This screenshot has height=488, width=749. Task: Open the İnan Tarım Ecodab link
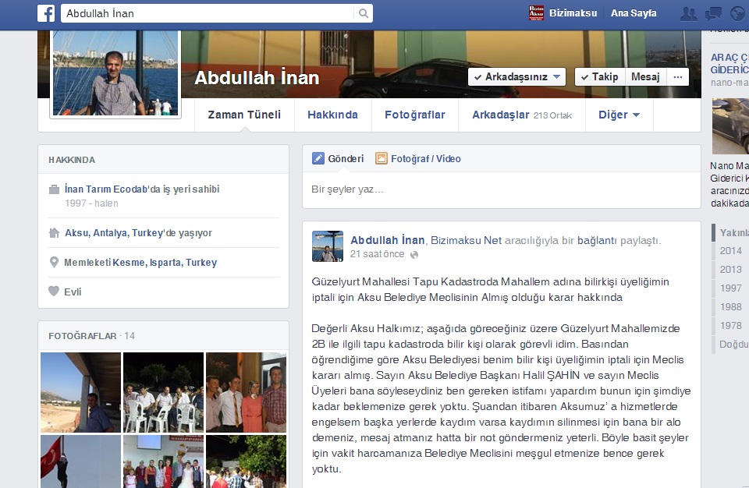[x=106, y=189]
